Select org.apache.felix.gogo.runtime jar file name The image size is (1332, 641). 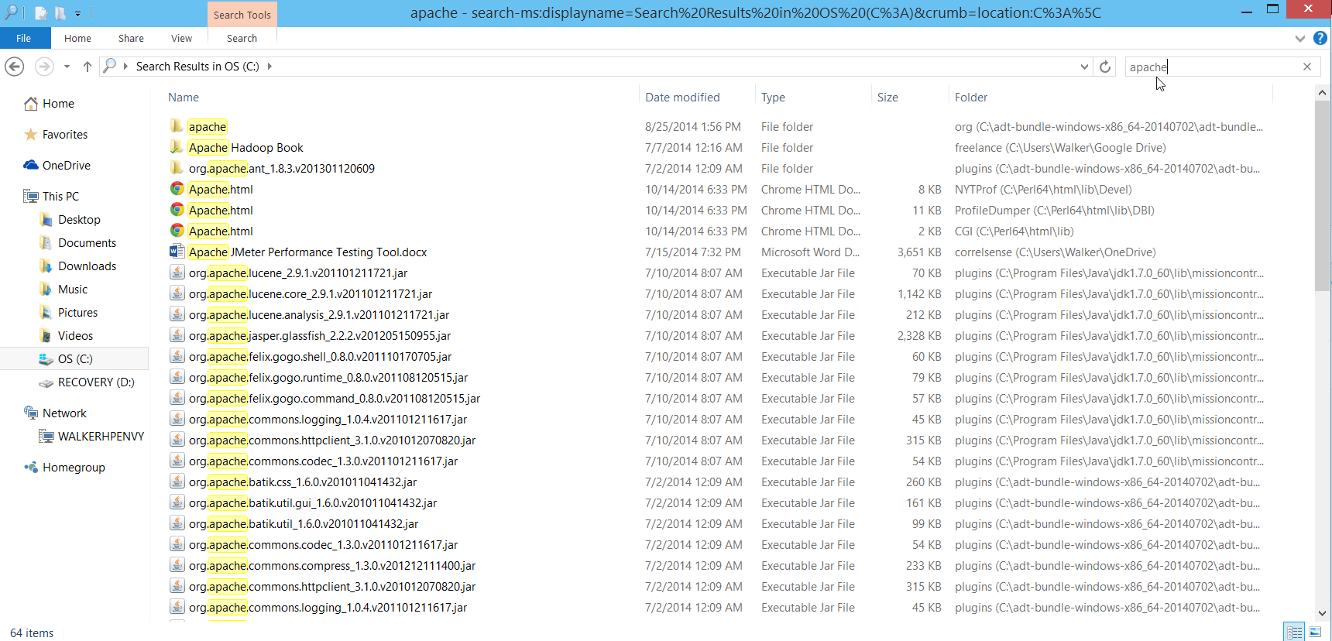(328, 378)
